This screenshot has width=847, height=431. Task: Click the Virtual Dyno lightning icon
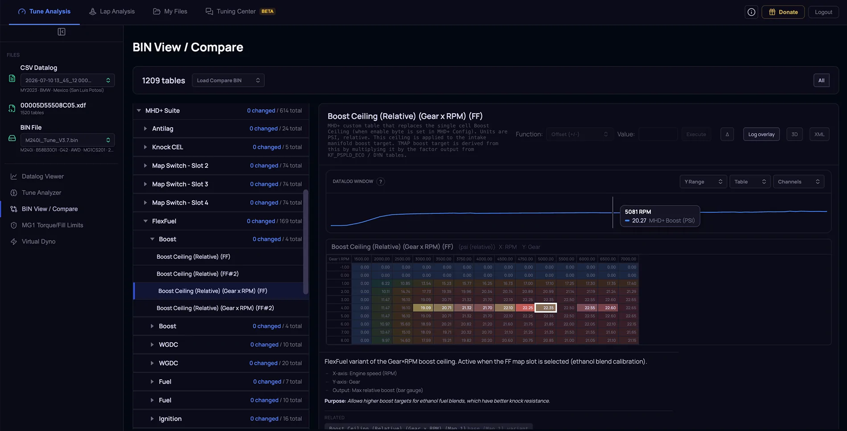(14, 241)
